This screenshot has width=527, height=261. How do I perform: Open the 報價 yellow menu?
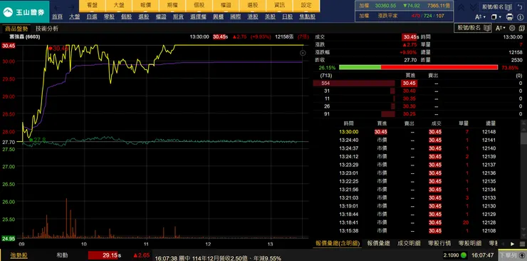(145, 6)
